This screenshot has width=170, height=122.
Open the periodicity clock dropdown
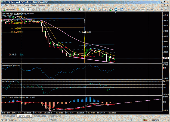tap(116, 9)
